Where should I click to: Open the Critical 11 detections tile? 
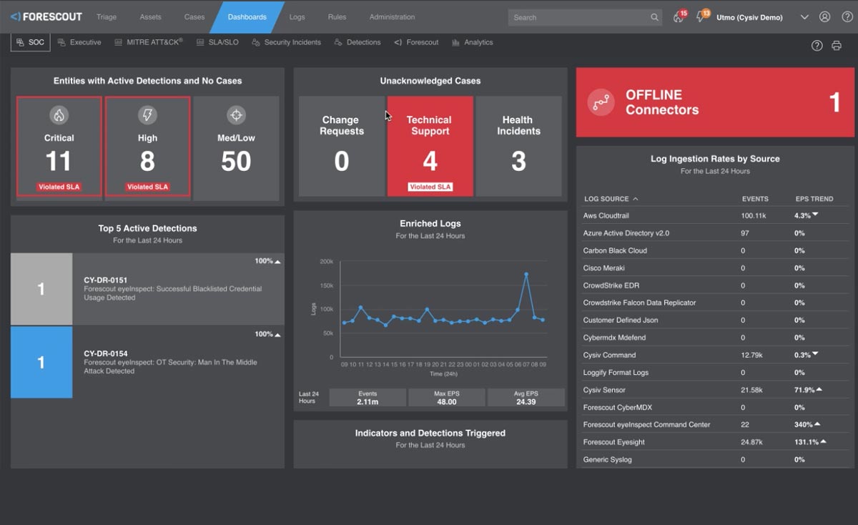[x=59, y=147]
